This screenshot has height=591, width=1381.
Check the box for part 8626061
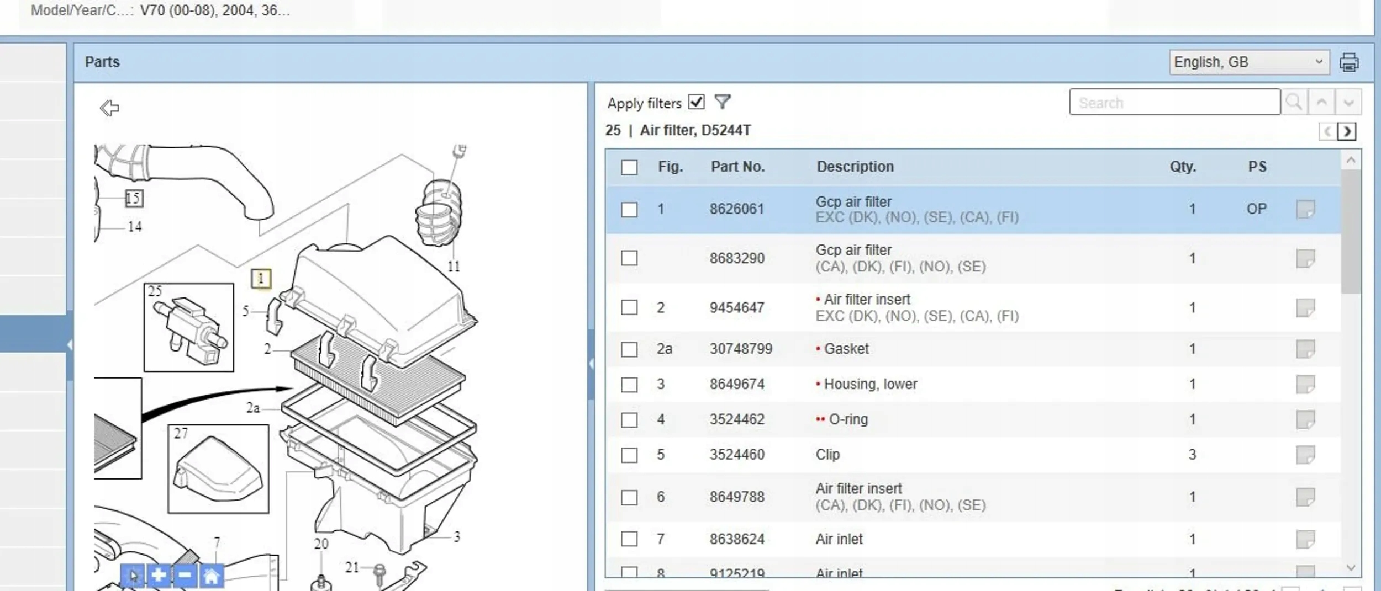coord(629,209)
